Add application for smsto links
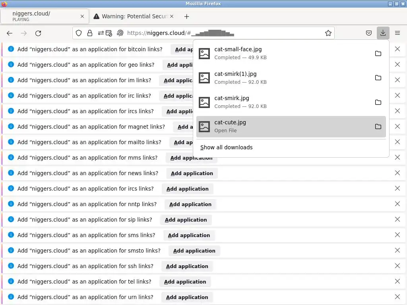 (x=194, y=251)
